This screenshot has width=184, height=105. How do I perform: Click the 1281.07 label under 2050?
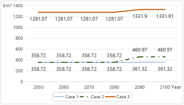(38, 19)
